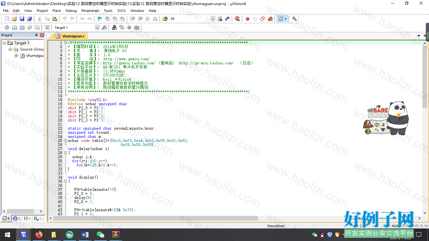
Task: Open Windows Start menu
Action: (x=8, y=234)
